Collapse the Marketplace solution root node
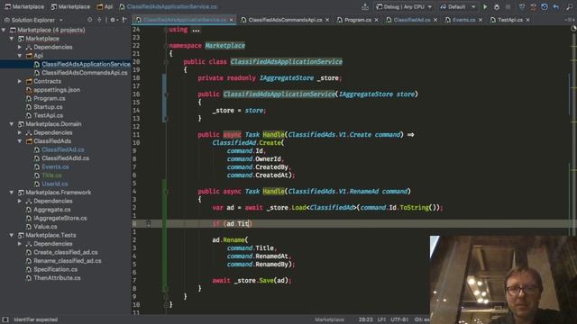 click(4, 30)
